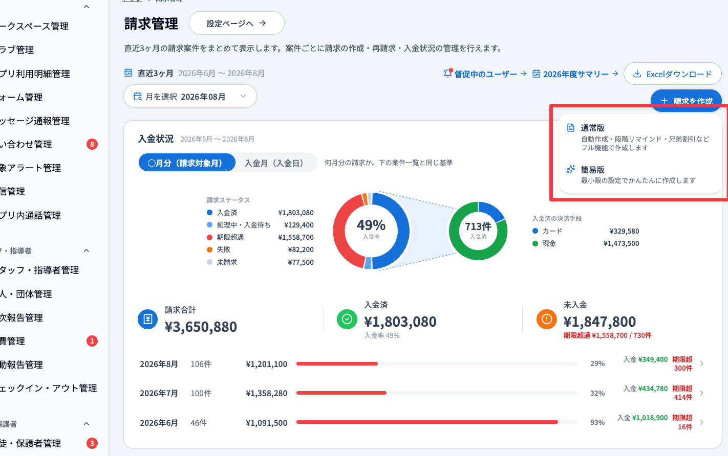Click the calendar icon beside 直近3ヶ月

click(129, 73)
